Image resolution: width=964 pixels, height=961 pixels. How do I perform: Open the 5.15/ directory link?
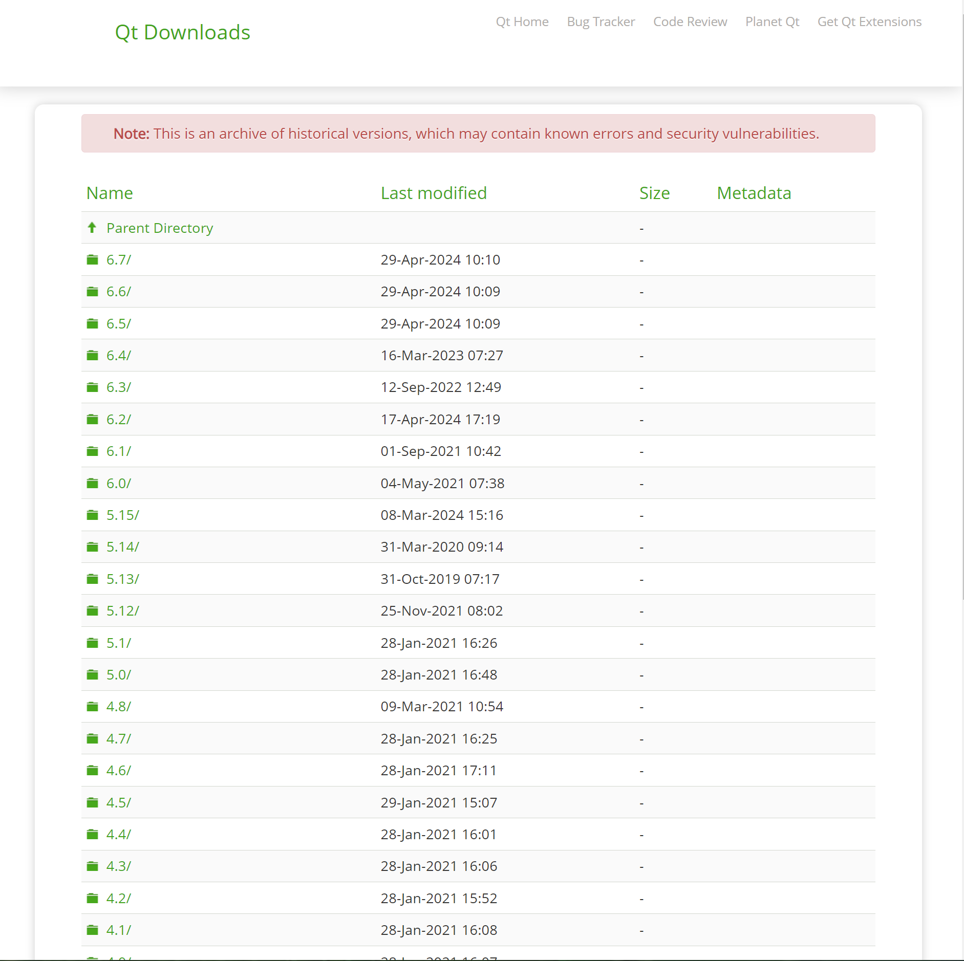click(123, 515)
